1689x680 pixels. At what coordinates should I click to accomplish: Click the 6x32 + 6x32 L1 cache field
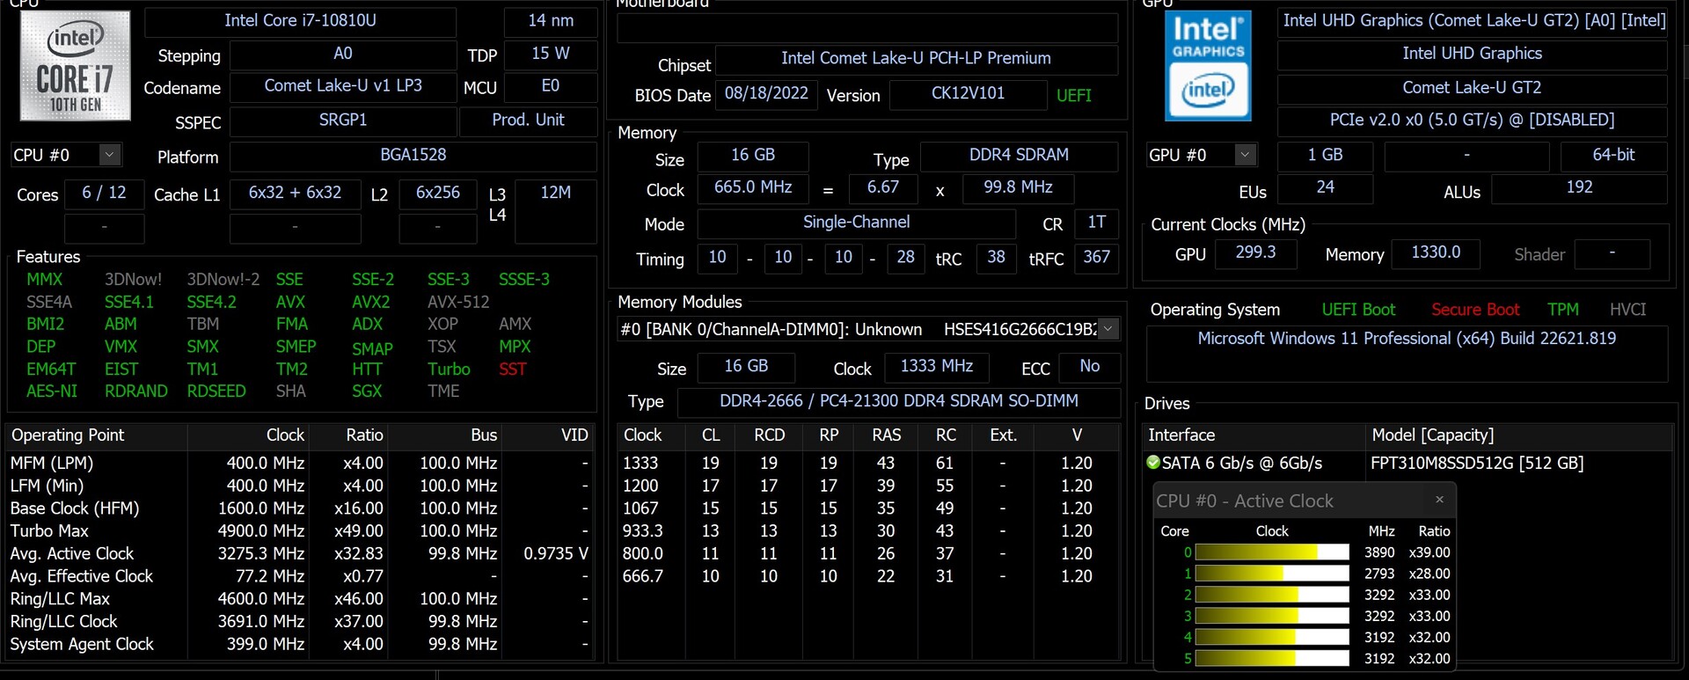pos(295,194)
